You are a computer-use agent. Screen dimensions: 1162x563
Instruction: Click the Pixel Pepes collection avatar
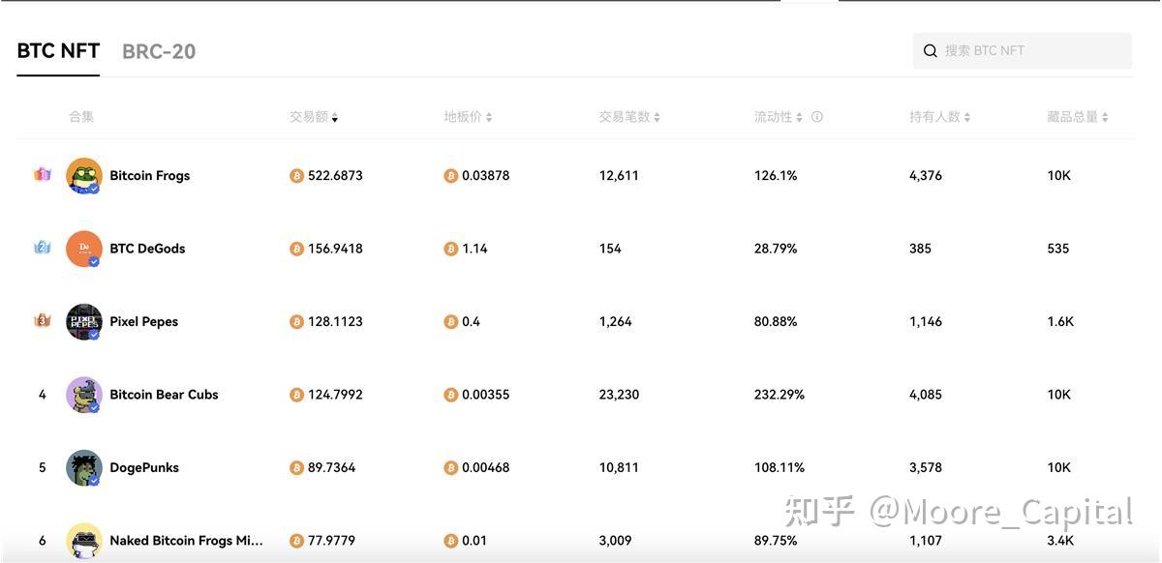point(84,322)
